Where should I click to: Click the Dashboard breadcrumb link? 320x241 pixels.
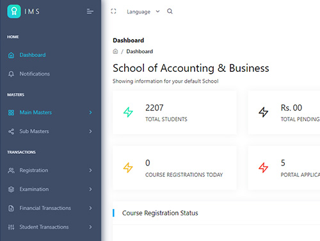(140, 51)
